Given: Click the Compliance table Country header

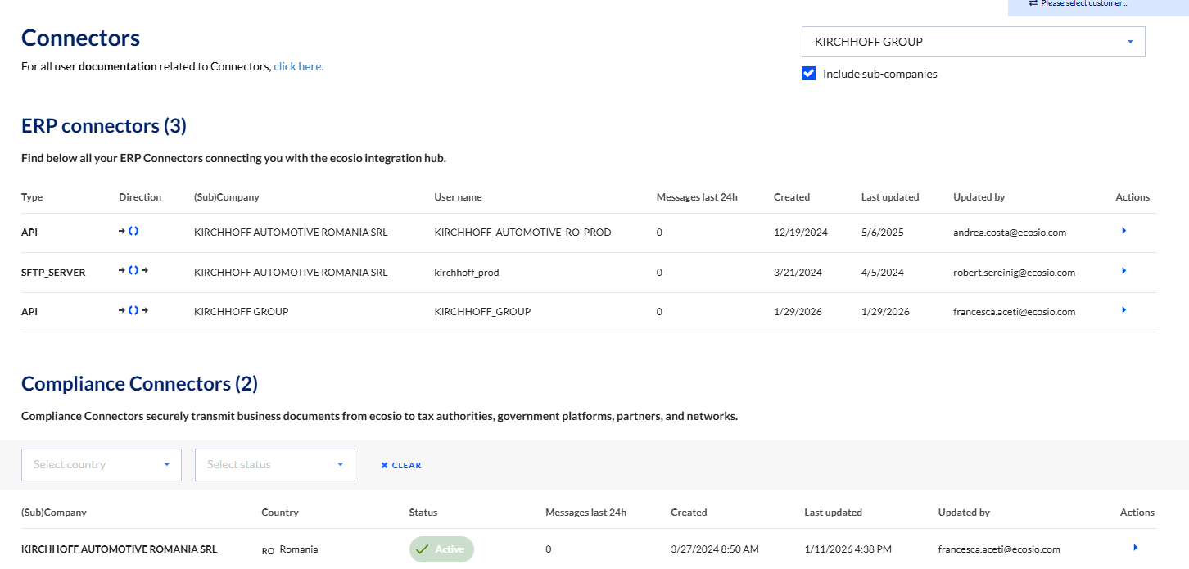Looking at the screenshot, I should (x=280, y=513).
